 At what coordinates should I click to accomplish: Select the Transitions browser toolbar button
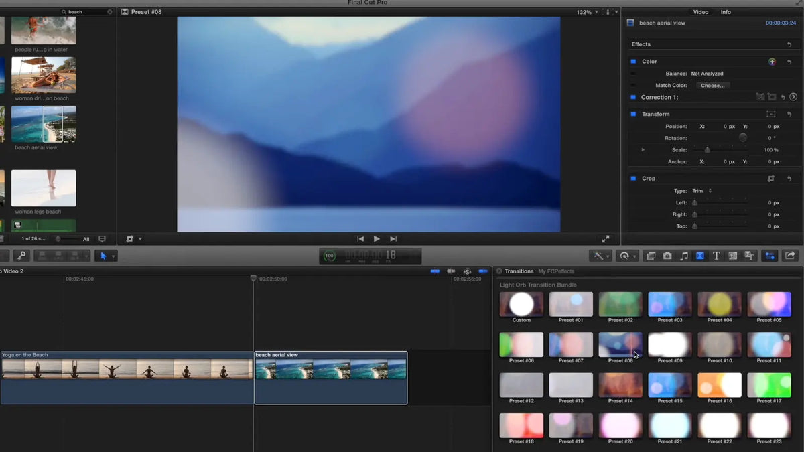coord(700,256)
